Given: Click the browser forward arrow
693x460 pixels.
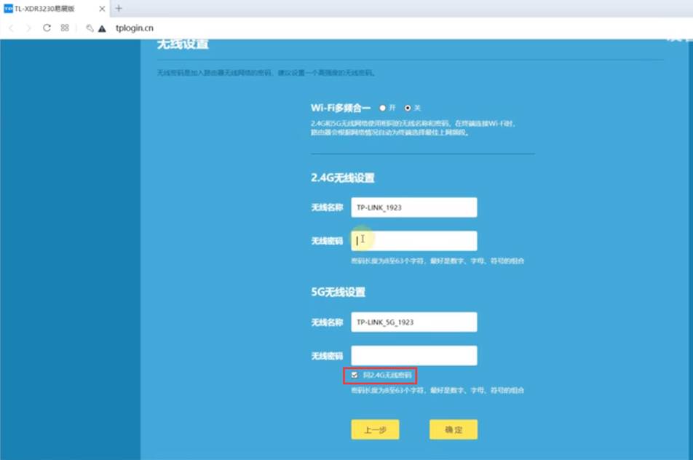Looking at the screenshot, I should point(28,28).
